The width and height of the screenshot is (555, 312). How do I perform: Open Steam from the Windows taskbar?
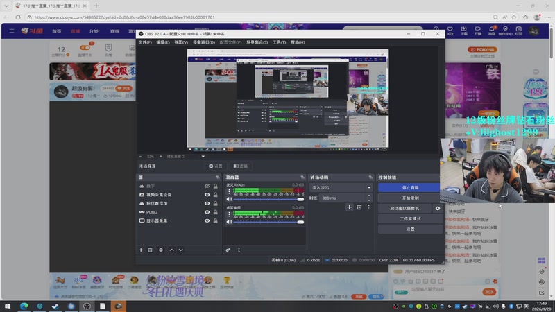(55, 306)
